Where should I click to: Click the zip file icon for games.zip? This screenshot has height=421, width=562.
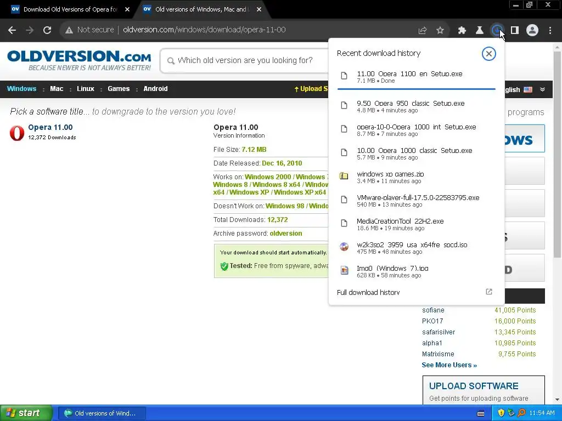pos(344,176)
